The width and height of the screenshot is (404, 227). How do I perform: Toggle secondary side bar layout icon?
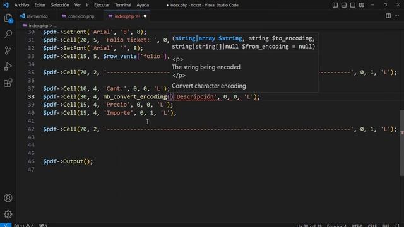pos(353,5)
